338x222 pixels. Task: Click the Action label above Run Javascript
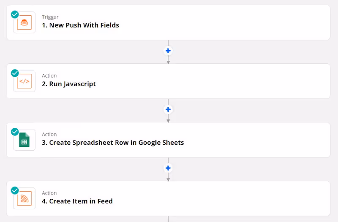point(49,76)
